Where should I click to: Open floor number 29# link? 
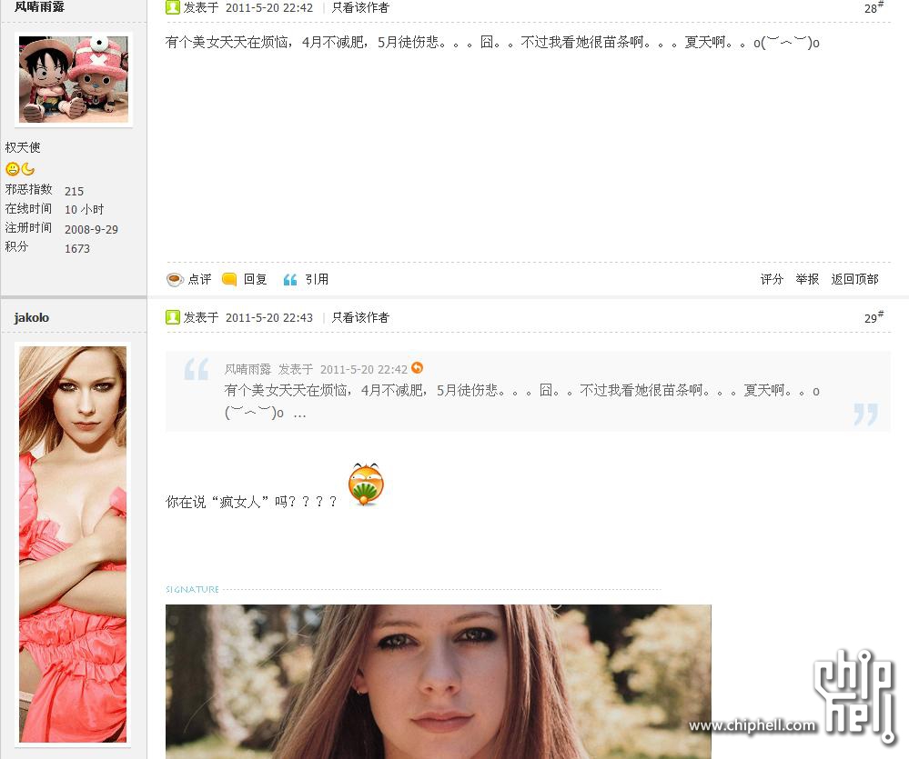click(874, 317)
